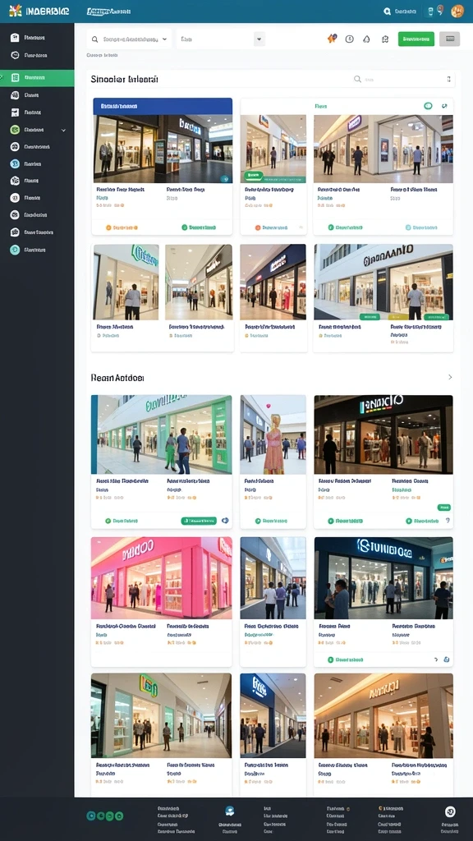Screen dimensions: 473x841
Task: Open the gray caret dropdown in the filter box
Action: pyautogui.click(x=259, y=39)
